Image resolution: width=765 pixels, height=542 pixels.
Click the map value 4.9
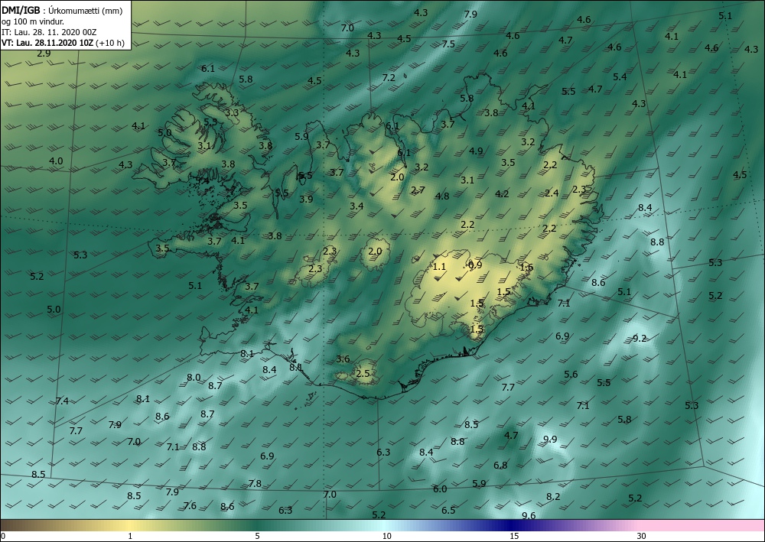(x=476, y=151)
